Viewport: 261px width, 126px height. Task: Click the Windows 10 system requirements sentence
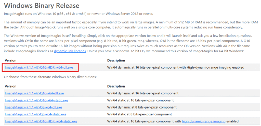[79, 14]
